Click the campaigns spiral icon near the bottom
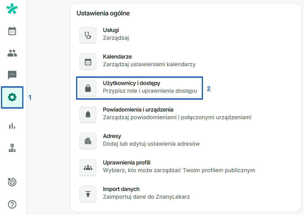Viewport: 304px width, 215px height. point(12,182)
